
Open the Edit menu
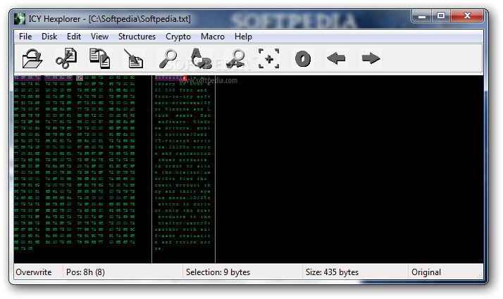(x=74, y=37)
